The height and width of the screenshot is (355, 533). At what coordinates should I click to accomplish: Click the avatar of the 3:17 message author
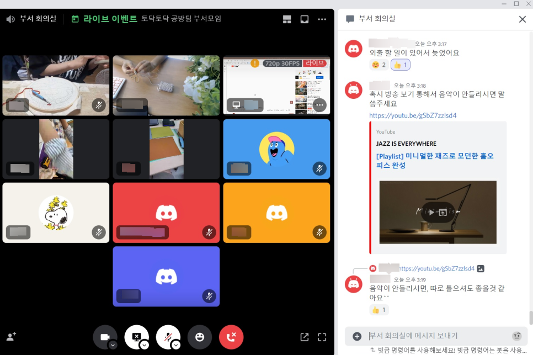pyautogui.click(x=354, y=49)
